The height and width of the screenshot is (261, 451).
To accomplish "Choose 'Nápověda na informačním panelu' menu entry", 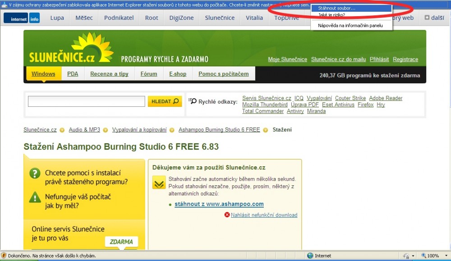I will [350, 26].
